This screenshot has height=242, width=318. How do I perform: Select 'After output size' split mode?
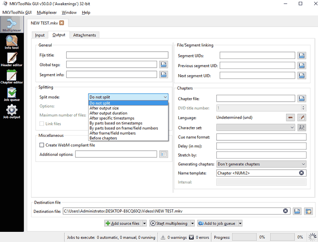coord(104,108)
